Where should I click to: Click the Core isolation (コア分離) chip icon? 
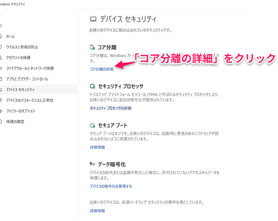tap(92, 47)
